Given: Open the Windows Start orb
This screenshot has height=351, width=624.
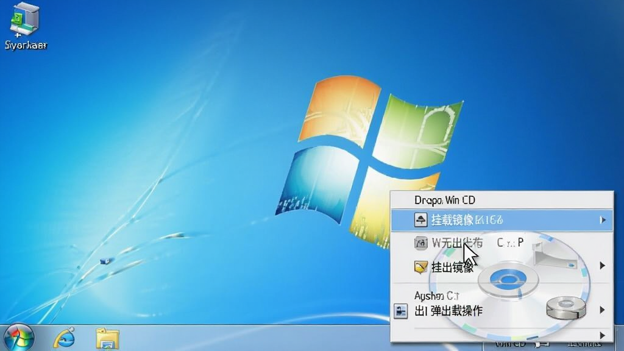Looking at the screenshot, I should click(19, 338).
